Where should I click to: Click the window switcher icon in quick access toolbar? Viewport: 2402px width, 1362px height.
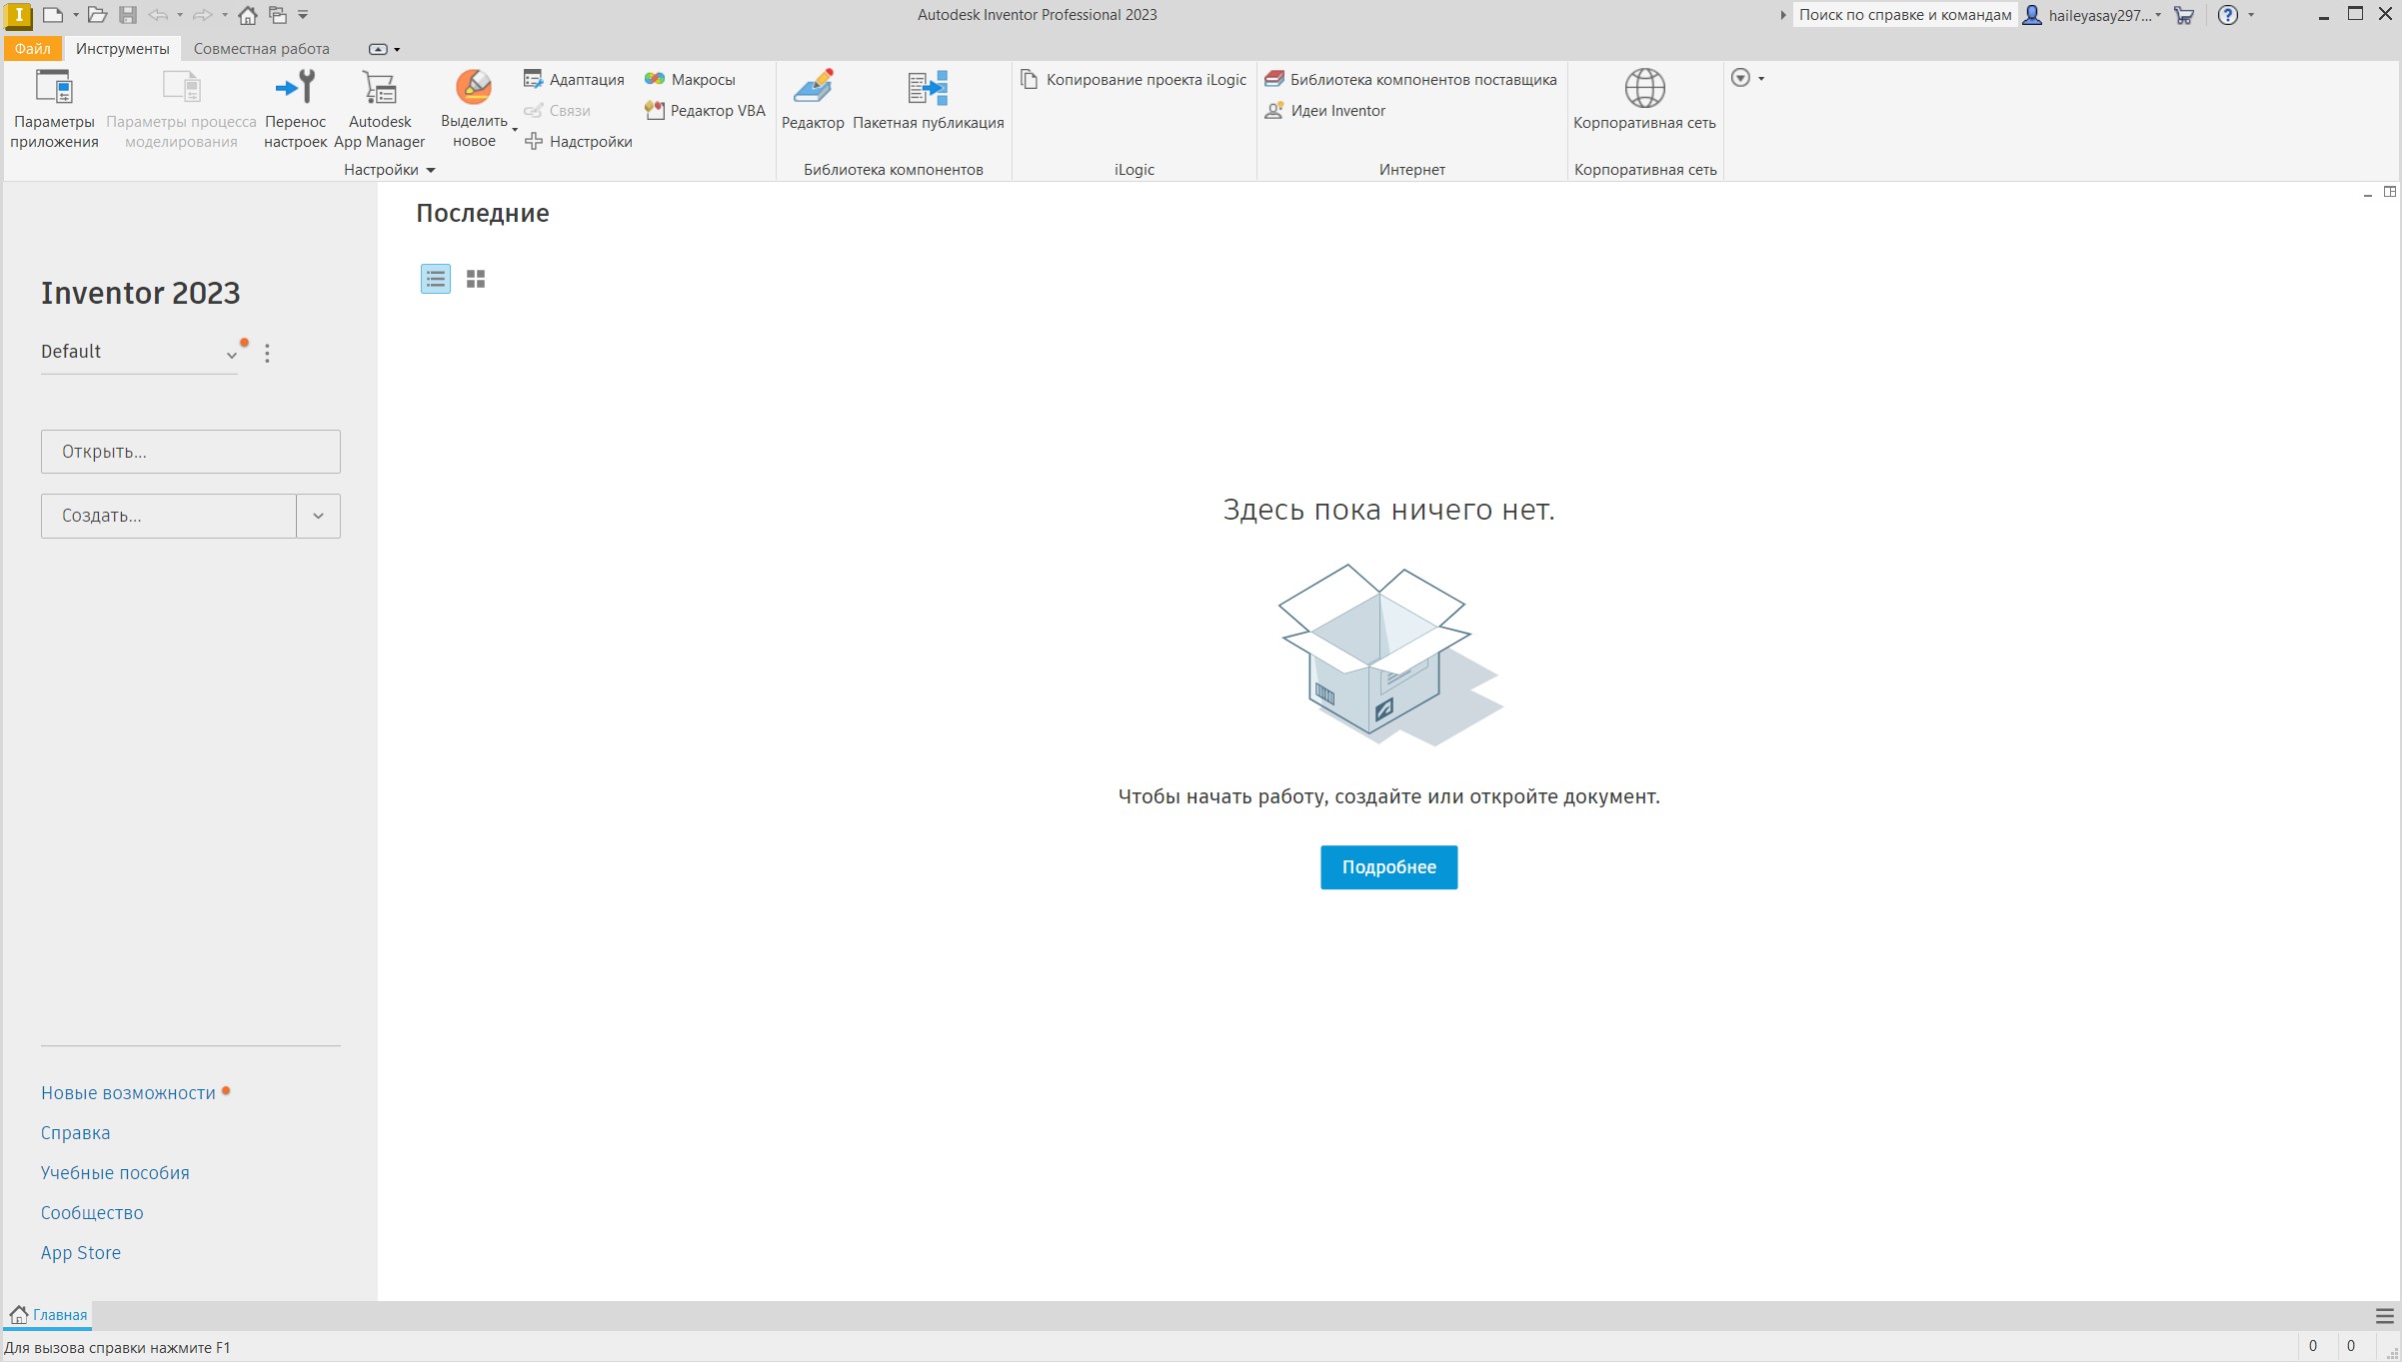[x=278, y=15]
